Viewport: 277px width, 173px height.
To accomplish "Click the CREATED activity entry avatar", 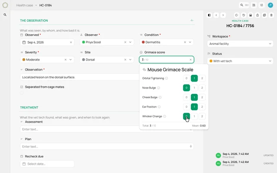I will click(218, 163).
